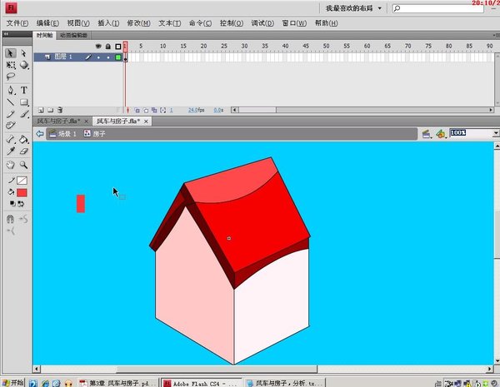
Task: Click the new layer icon in timeline
Action: 41,110
